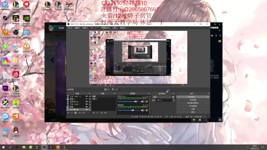Toggle visibility of 文本 (GDI+) source
The height and width of the screenshot is (150, 267).
click(x=86, y=104)
